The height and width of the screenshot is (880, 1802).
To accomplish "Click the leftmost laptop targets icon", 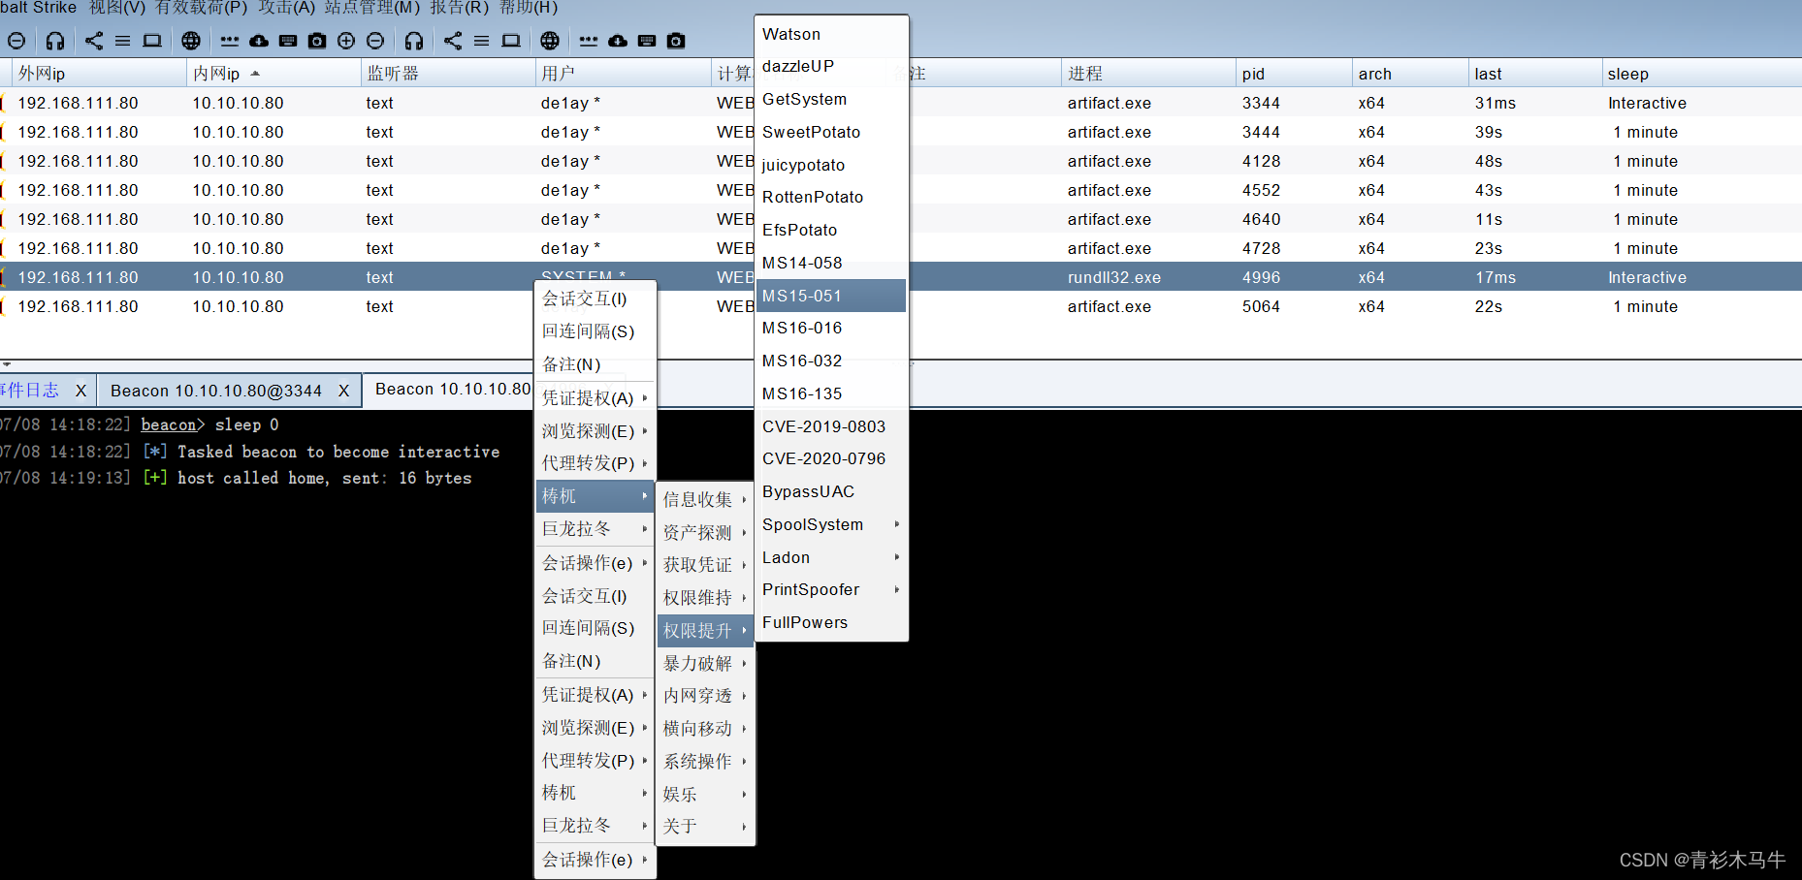I will click(x=152, y=41).
